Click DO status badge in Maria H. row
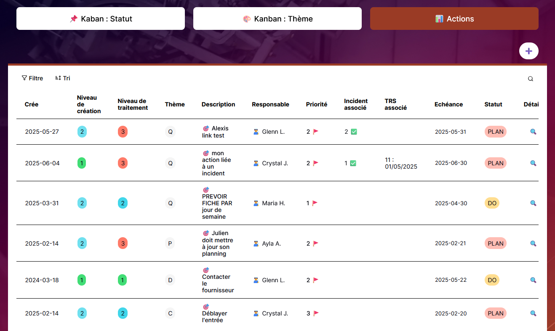 coord(492,203)
